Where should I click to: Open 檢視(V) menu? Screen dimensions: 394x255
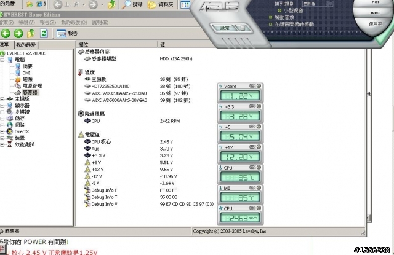[26, 22]
